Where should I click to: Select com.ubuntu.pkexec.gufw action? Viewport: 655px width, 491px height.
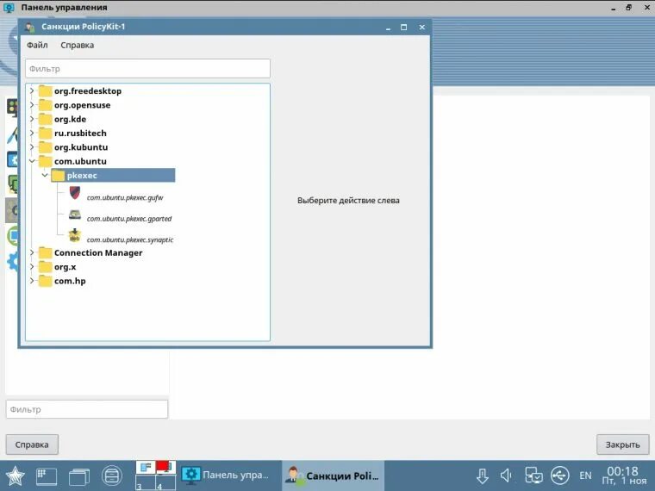tap(125, 197)
